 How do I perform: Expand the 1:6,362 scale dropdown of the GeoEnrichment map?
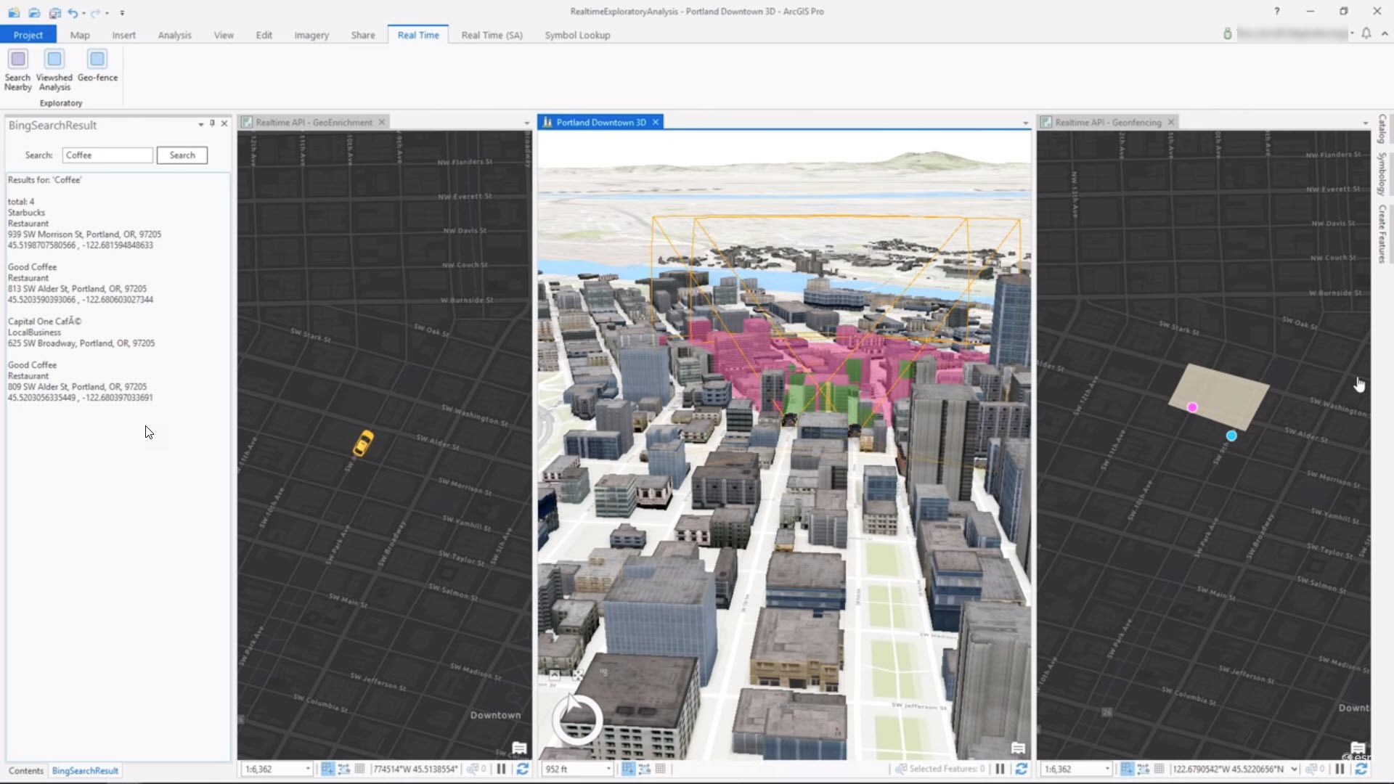point(308,769)
